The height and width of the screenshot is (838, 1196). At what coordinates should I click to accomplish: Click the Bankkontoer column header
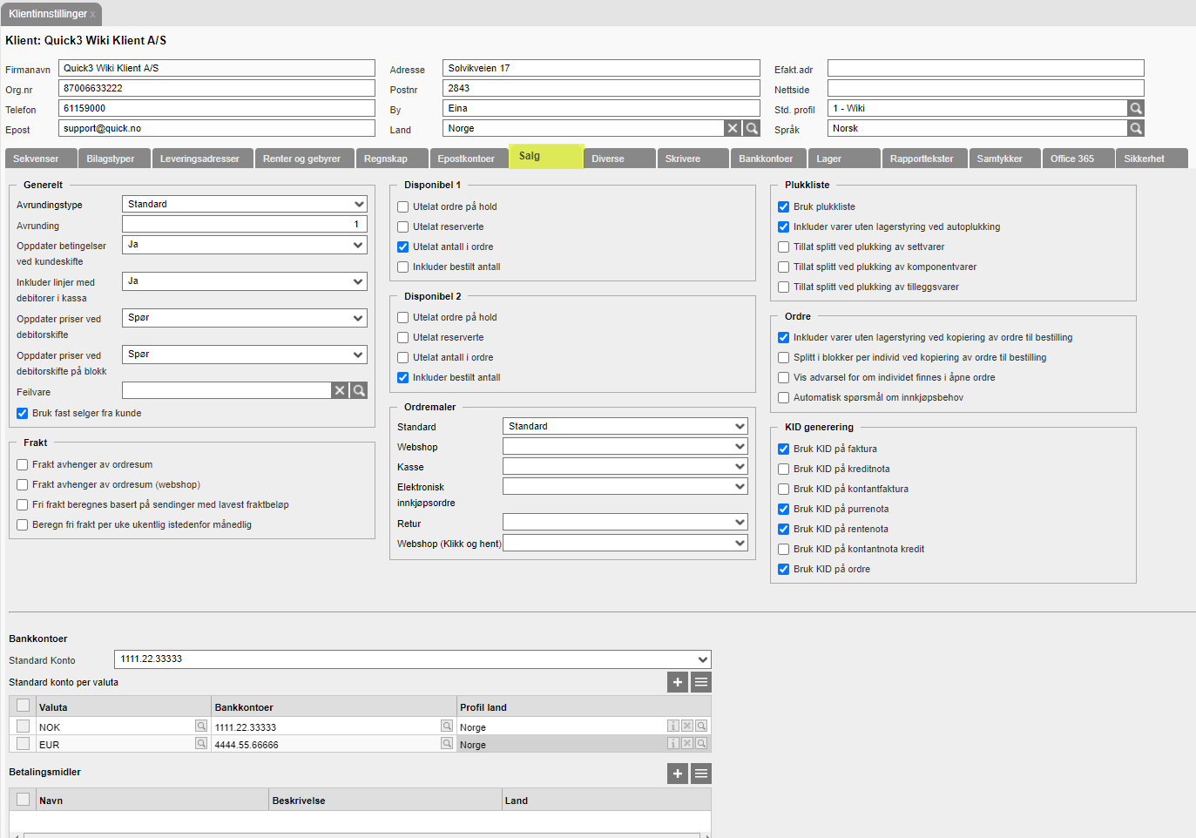tap(334, 706)
